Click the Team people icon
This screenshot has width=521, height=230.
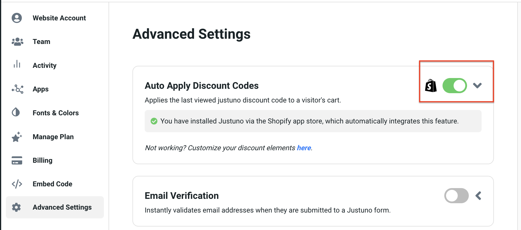click(17, 42)
